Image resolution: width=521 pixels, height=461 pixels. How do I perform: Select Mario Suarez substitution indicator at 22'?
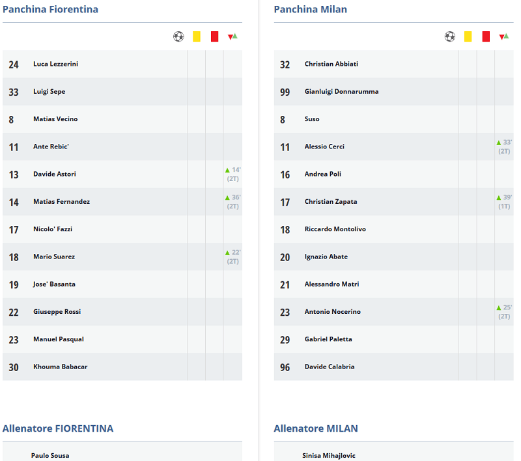coord(232,257)
